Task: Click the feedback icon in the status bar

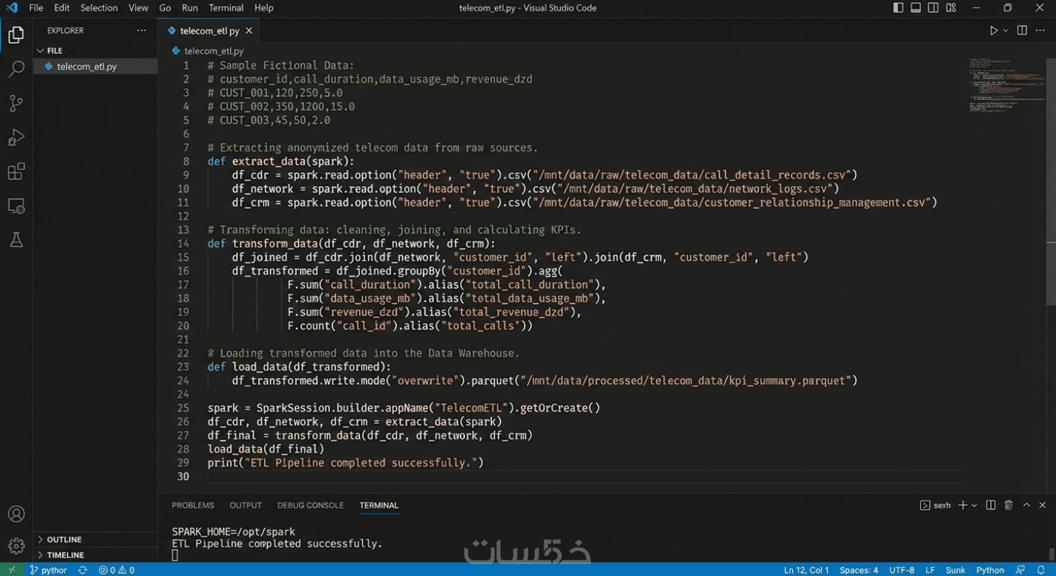Action: point(1020,570)
